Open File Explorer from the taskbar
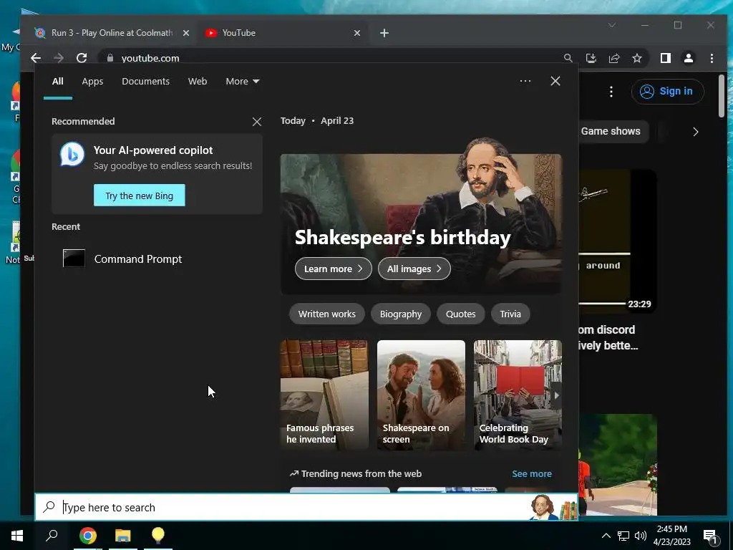Screen dimensions: 733x550 123,536
